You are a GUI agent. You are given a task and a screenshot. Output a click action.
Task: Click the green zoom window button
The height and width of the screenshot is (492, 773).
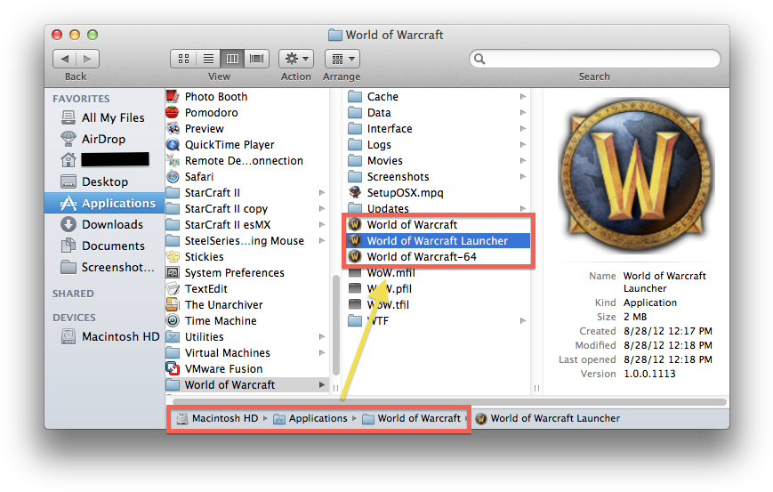tap(93, 35)
